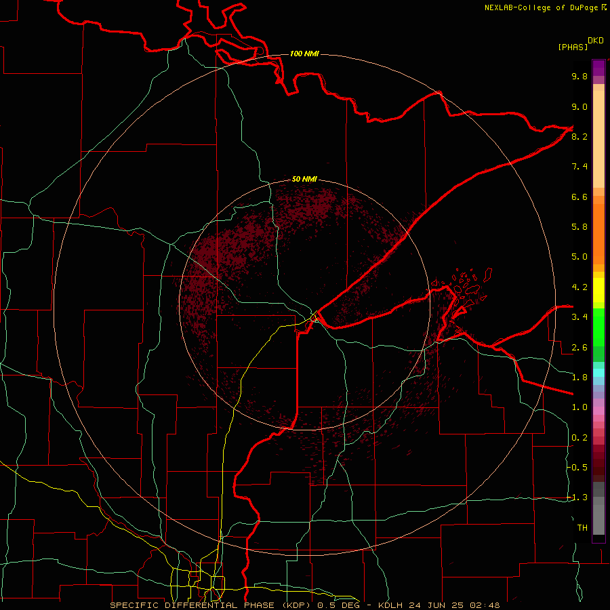
Task: Pick the bright yellow band on color scale
Action: (598, 290)
